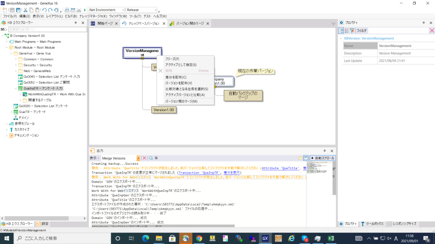This screenshot has width=435, height=244.
Task: Click the output folder open icon
Action: pyautogui.click(x=300, y=158)
